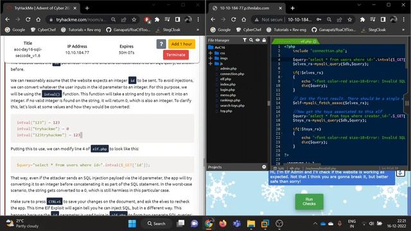The width and height of the screenshot is (411, 231).
Task: Show hidden system tray icons
Action: click(x=315, y=223)
